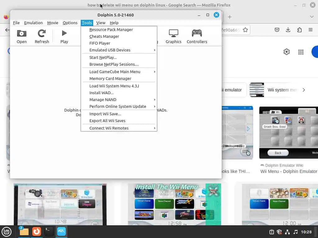Open the 10:48 Wii menu screenshot thumbnail

(60, 205)
